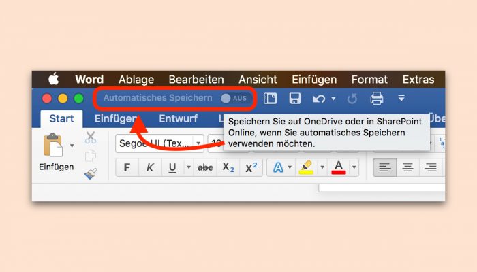Viewport: 477px width, 272px height.
Task: Expand underline style dropdown arrow
Action: point(189,167)
